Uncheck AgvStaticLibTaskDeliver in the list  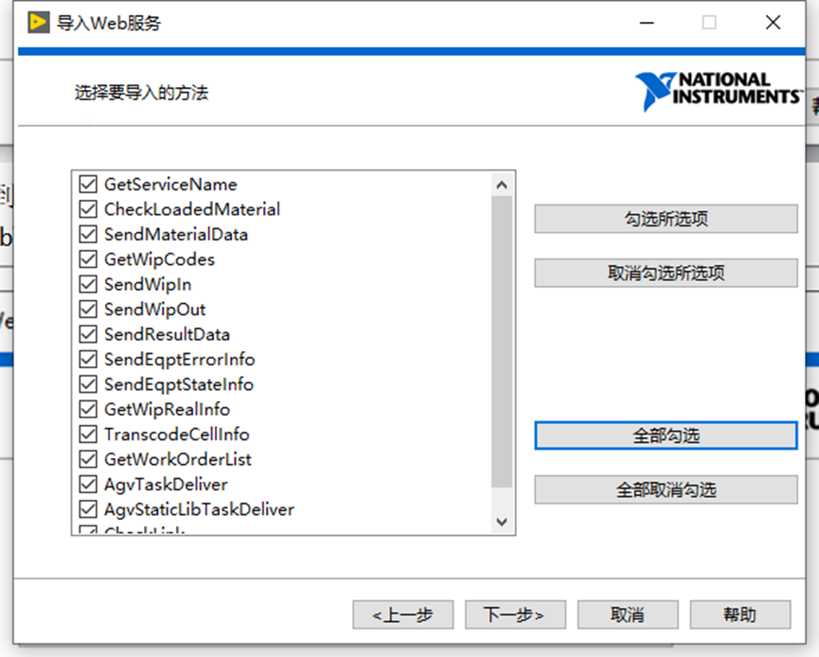click(x=87, y=508)
